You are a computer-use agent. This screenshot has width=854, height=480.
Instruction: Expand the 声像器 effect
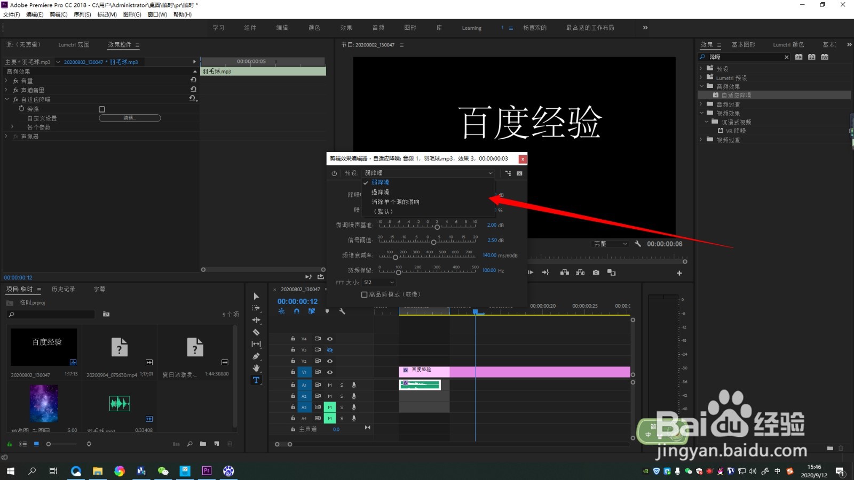(7, 136)
